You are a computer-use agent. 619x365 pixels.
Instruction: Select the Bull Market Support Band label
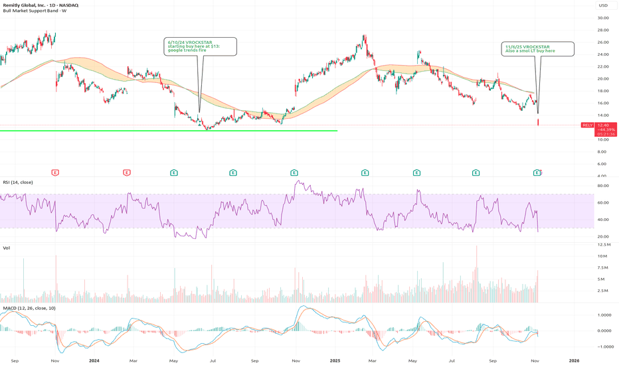coord(35,12)
